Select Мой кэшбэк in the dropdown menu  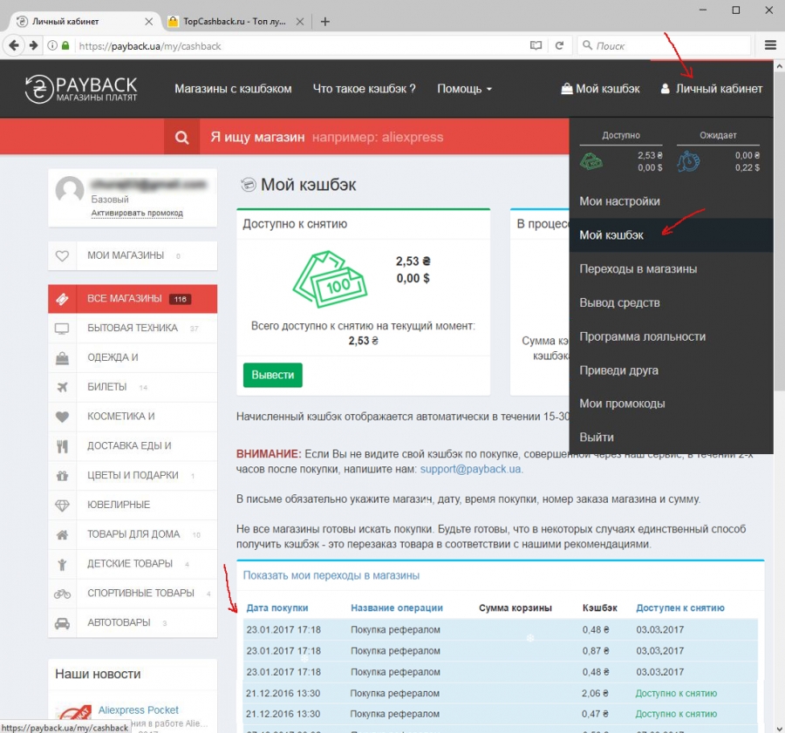click(x=671, y=235)
